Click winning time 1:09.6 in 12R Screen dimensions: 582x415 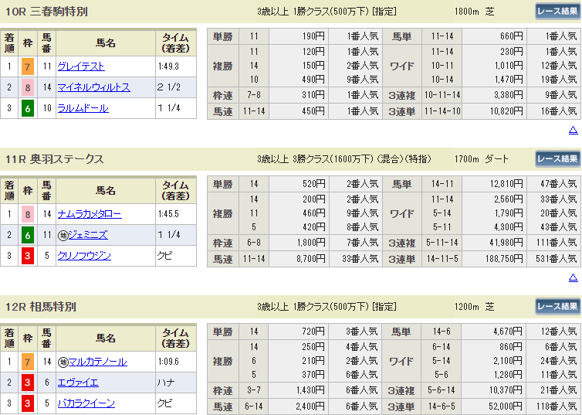tap(168, 362)
